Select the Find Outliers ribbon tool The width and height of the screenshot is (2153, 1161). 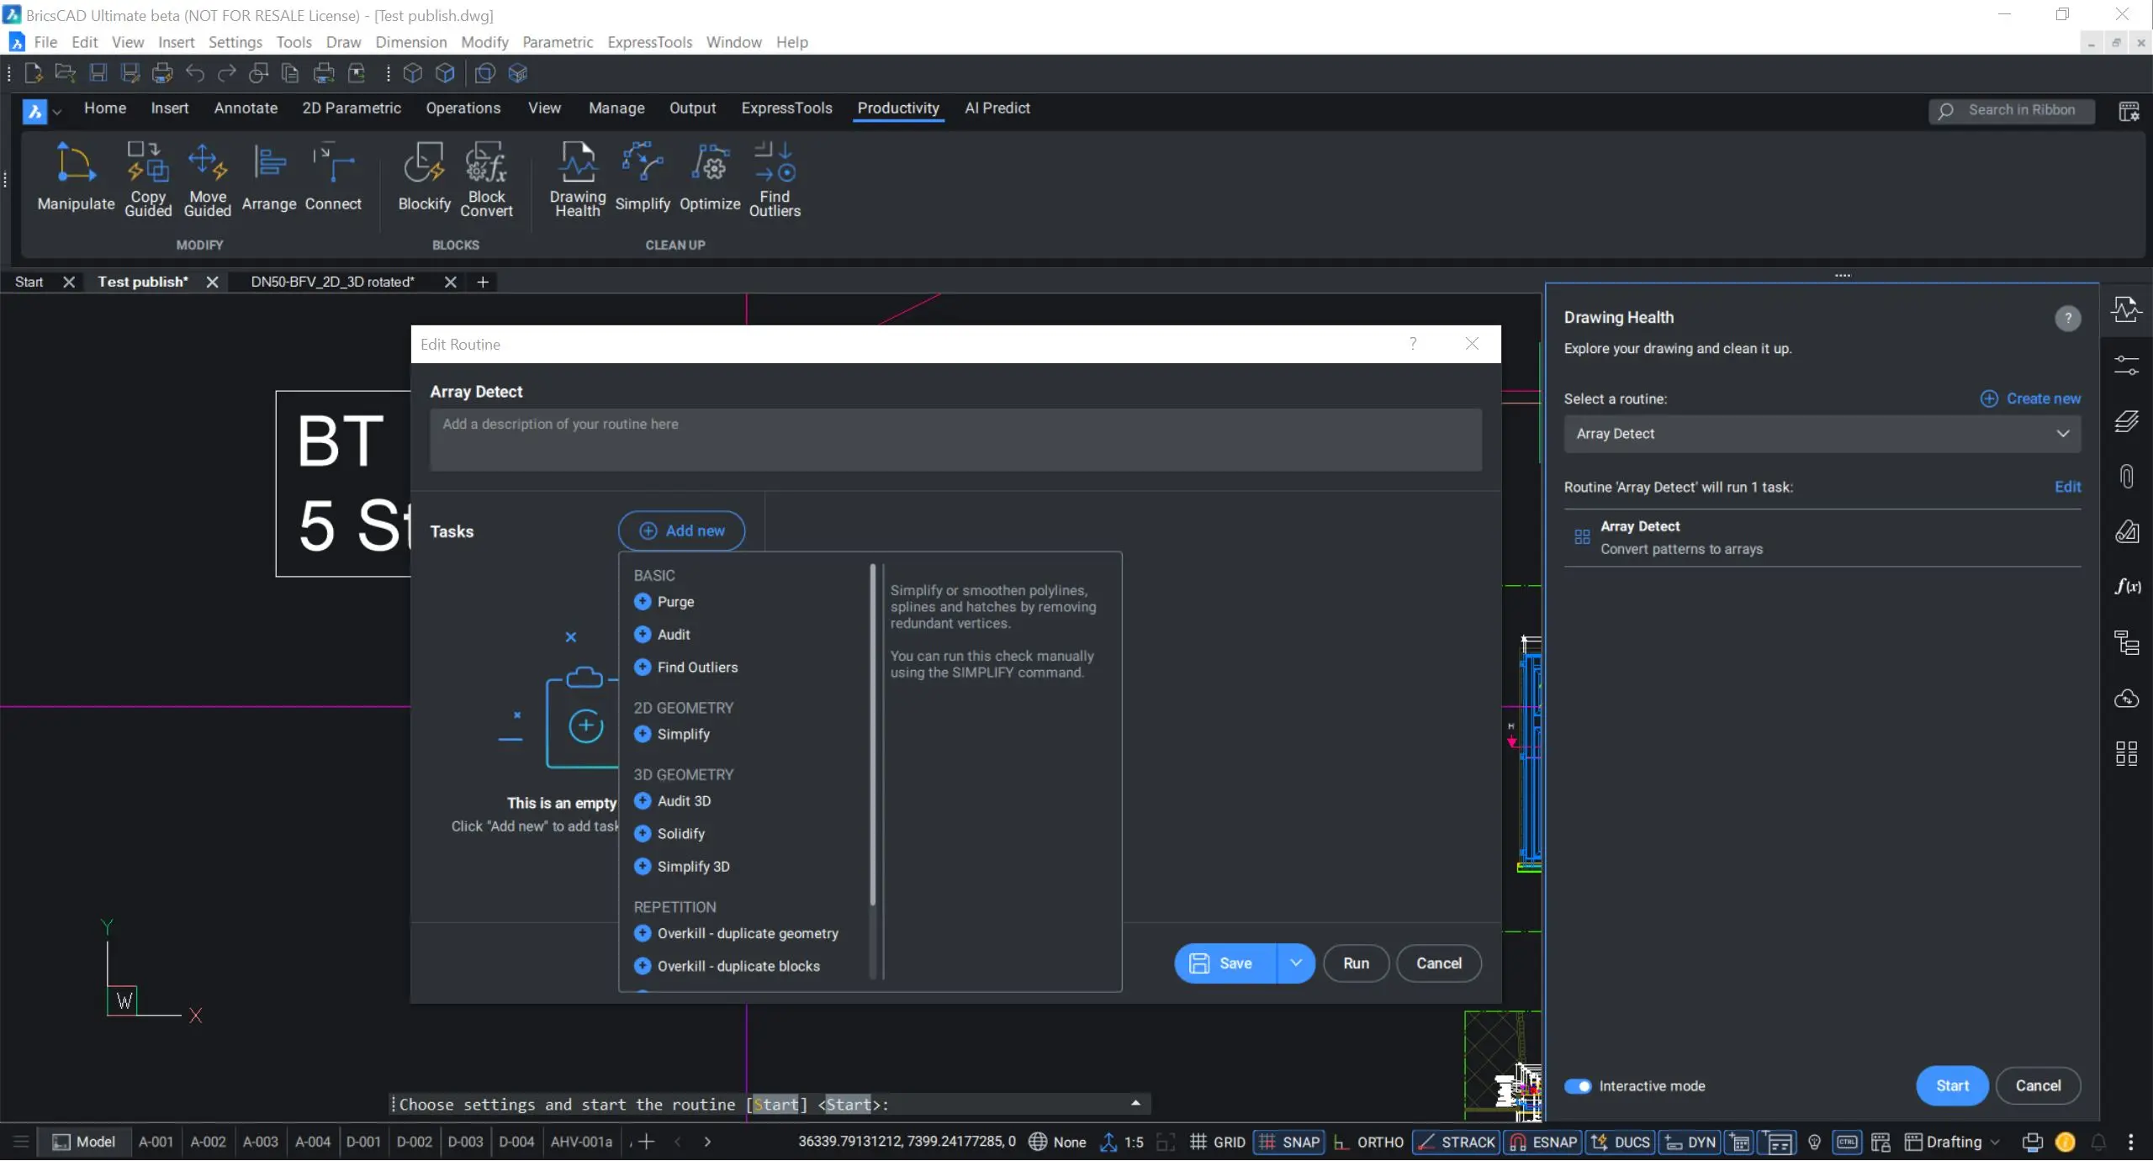tap(775, 179)
